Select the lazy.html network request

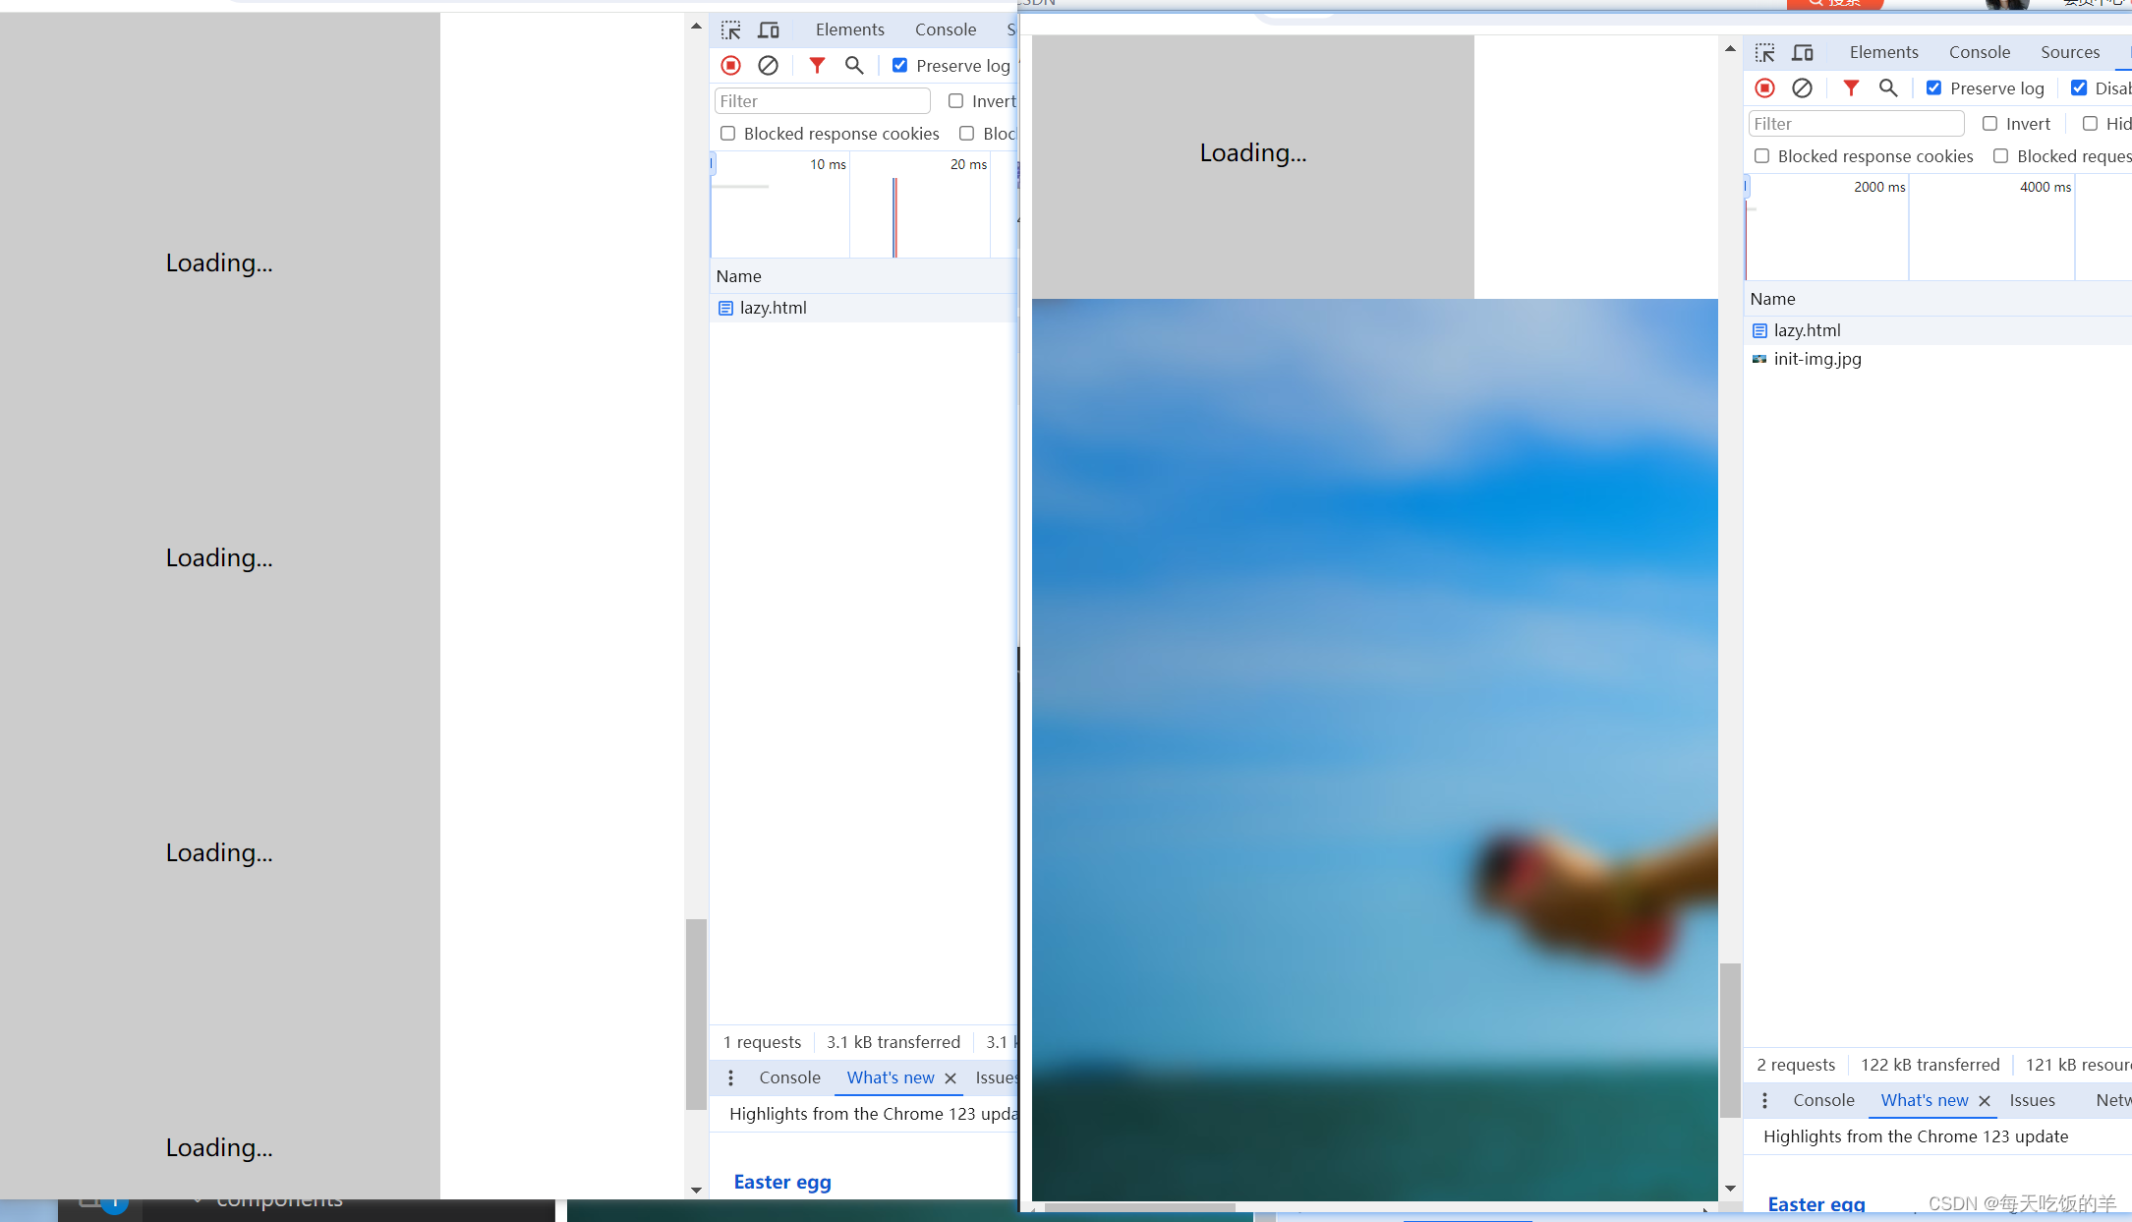(x=773, y=308)
